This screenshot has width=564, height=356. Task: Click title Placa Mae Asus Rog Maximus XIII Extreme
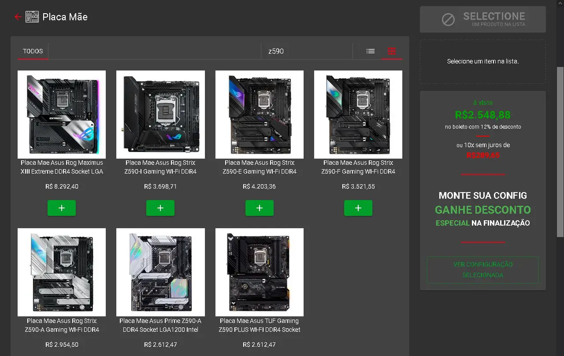pos(62,167)
